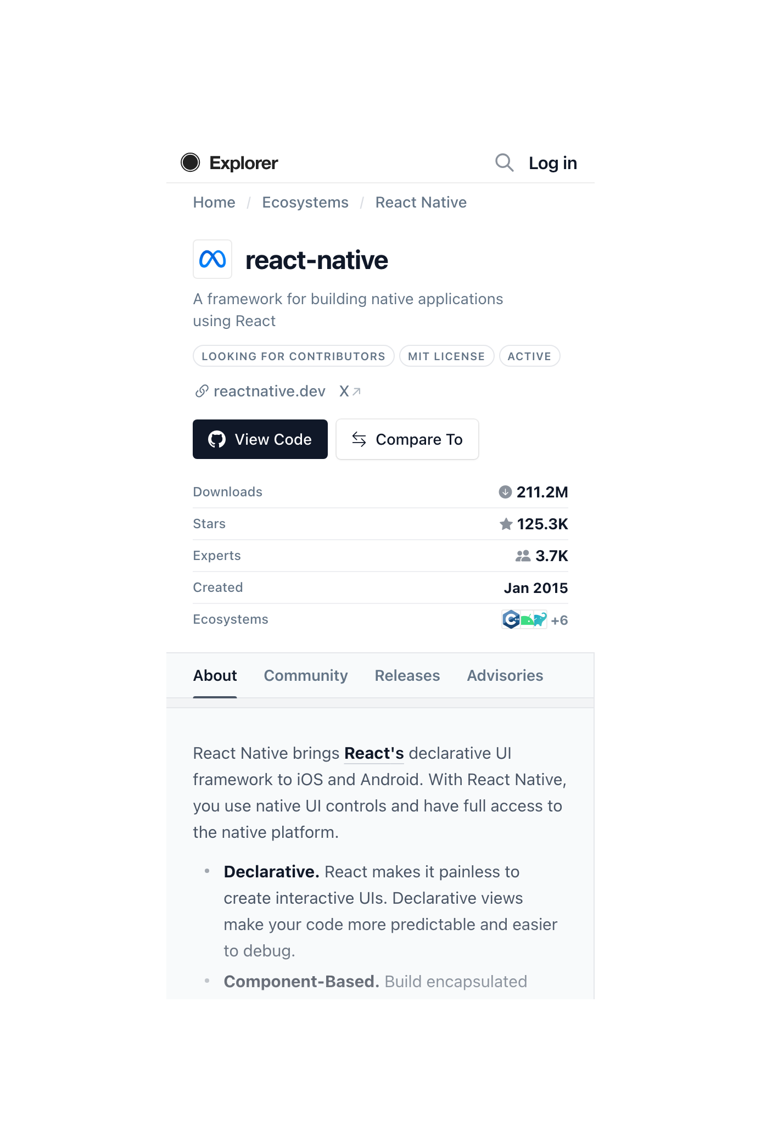Image resolution: width=761 pixels, height=1142 pixels.
Task: Click the download arrow icon beside 211.2M
Action: coord(505,492)
